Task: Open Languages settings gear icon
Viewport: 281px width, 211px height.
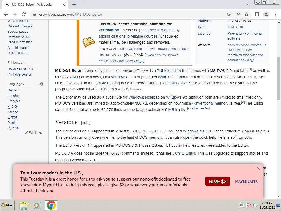Action: coord(41,84)
